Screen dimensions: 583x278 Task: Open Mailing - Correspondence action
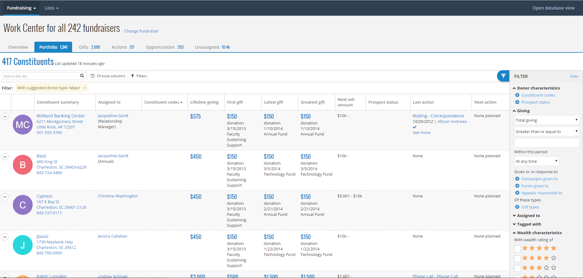(x=438, y=116)
